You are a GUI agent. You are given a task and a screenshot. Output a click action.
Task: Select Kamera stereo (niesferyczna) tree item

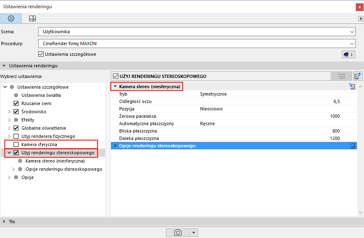tap(55, 161)
